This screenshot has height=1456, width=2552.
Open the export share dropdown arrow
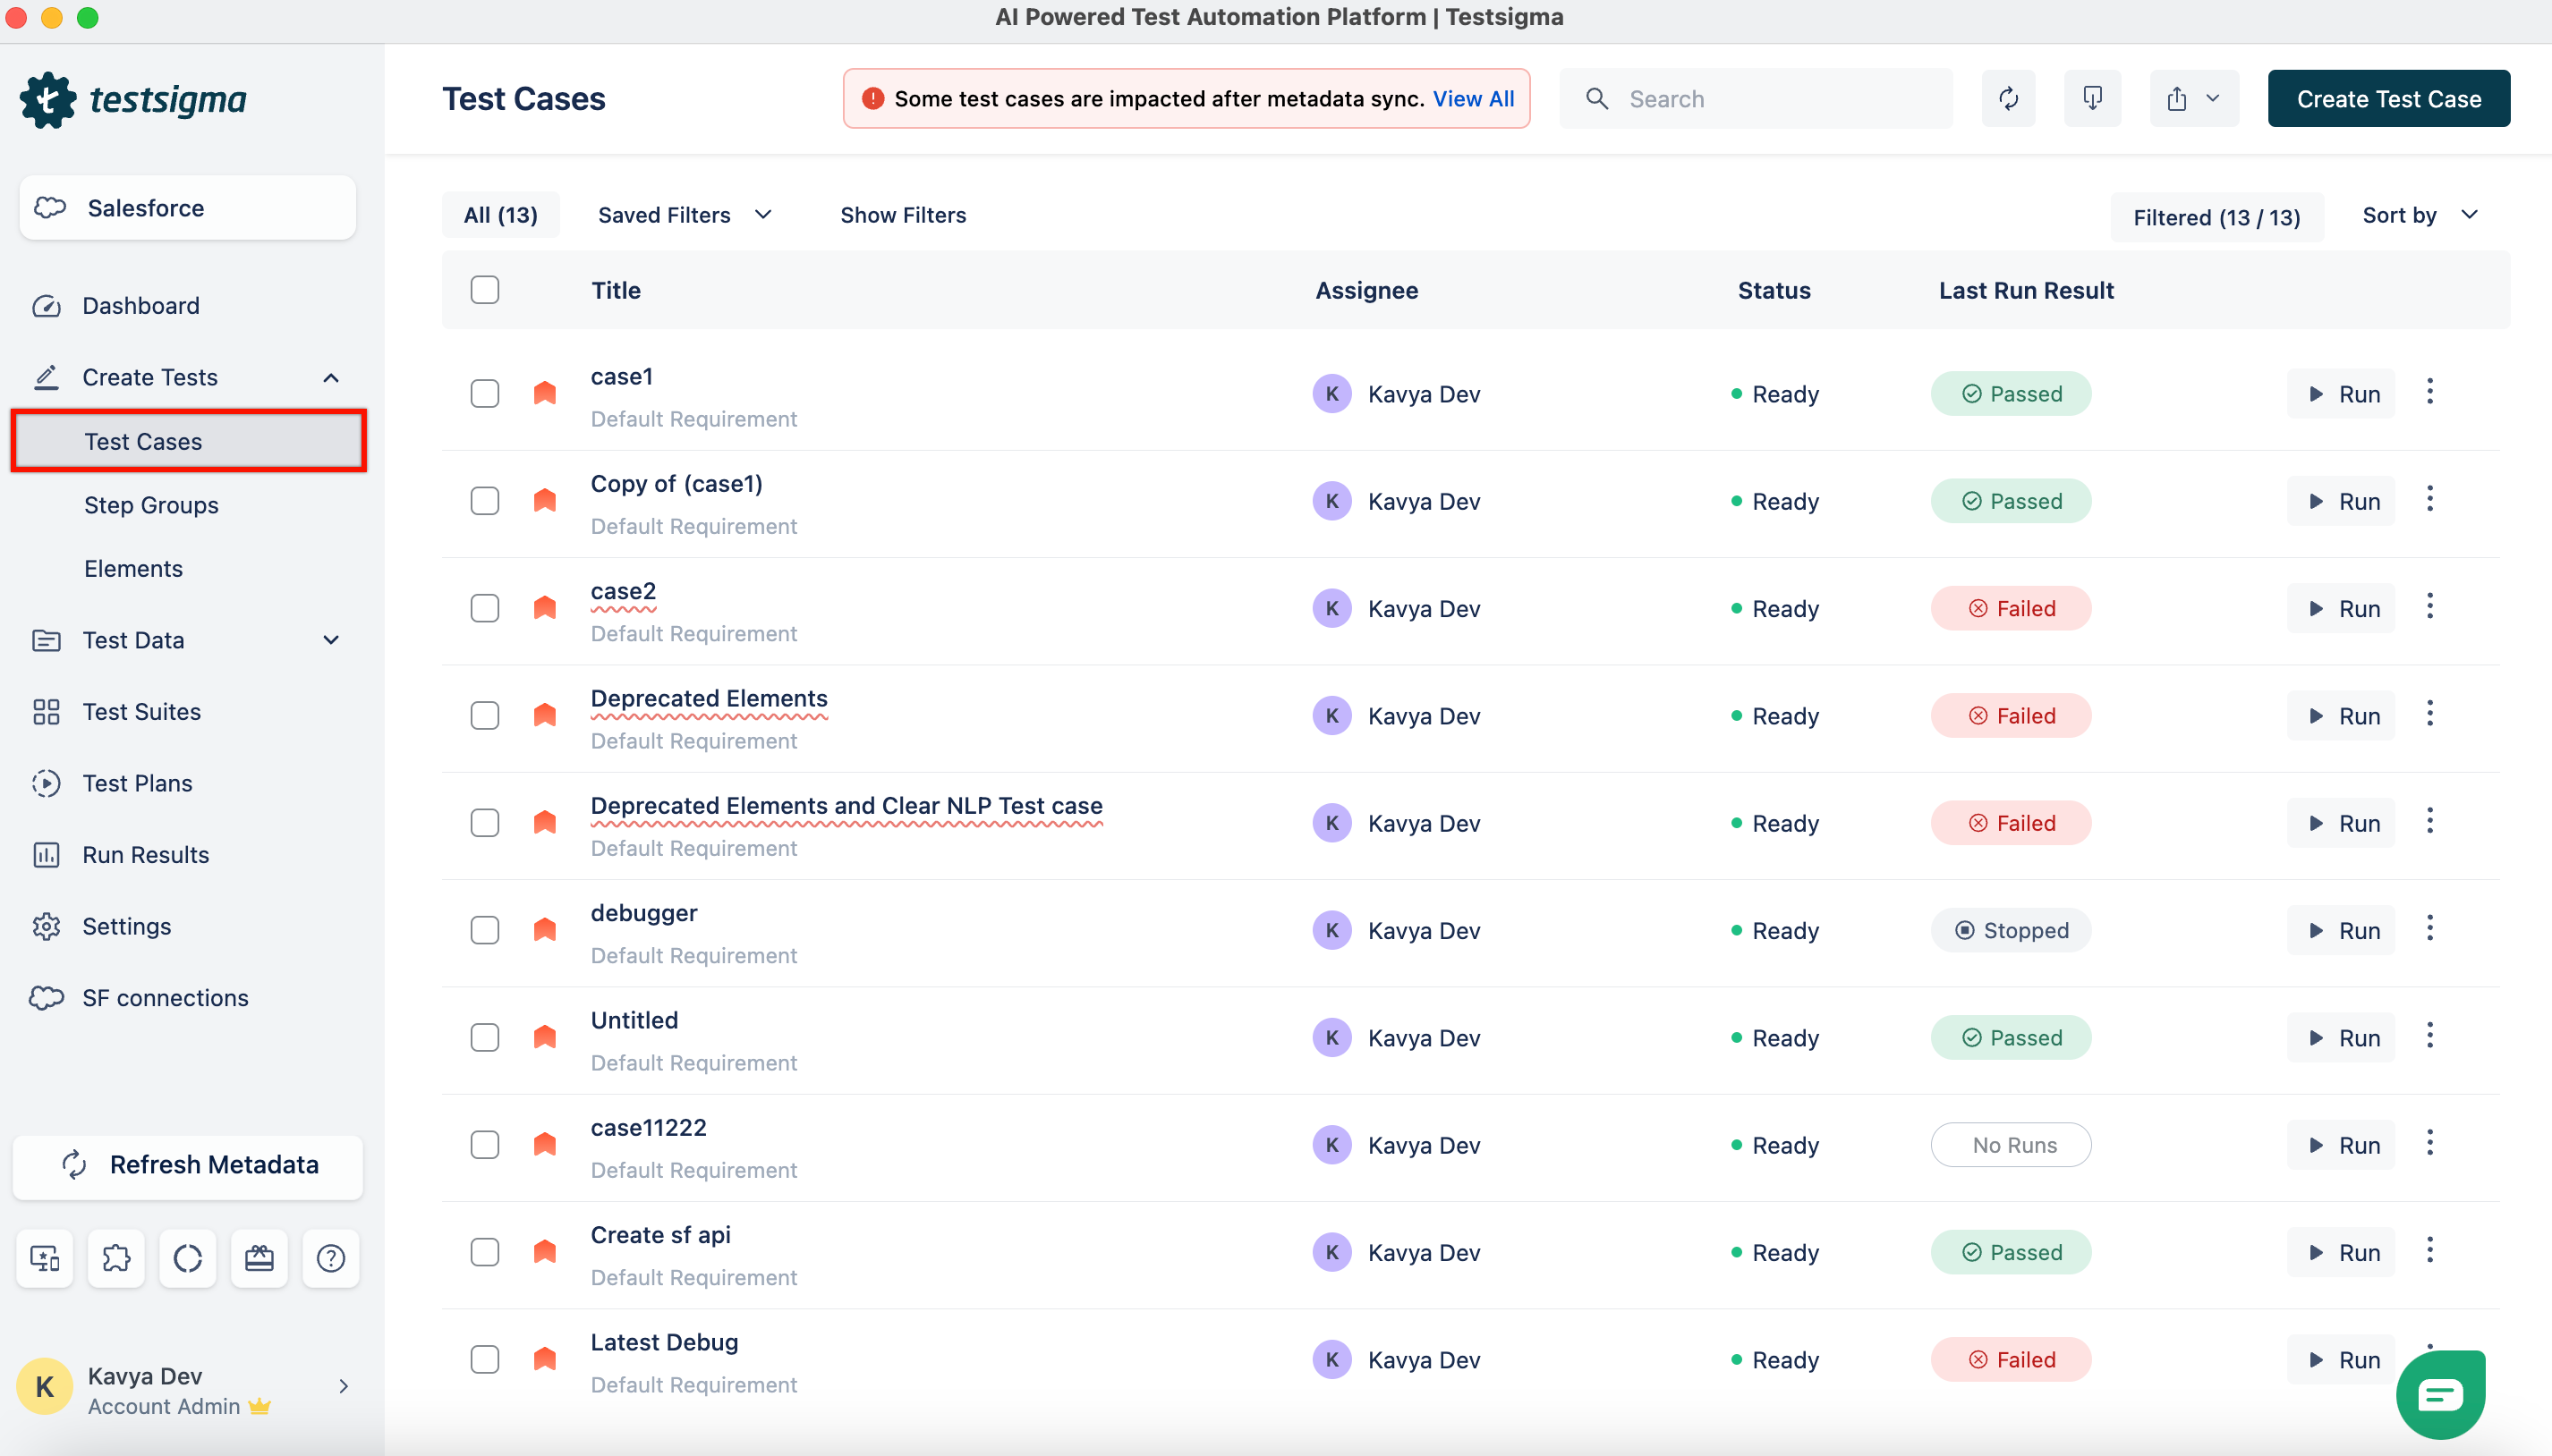pyautogui.click(x=2212, y=98)
